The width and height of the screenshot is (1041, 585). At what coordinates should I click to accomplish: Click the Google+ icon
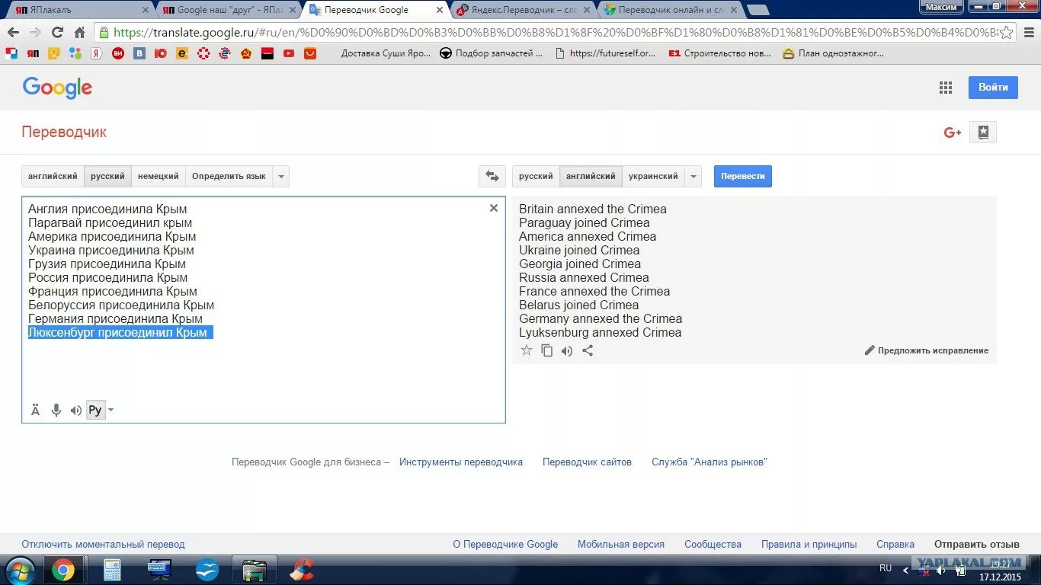953,132
